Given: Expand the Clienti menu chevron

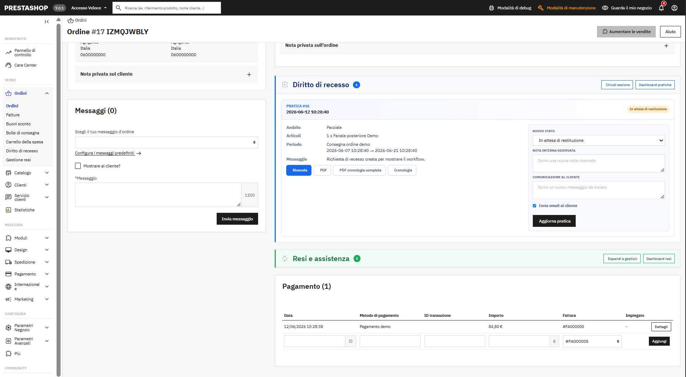Looking at the screenshot, I should tap(47, 185).
